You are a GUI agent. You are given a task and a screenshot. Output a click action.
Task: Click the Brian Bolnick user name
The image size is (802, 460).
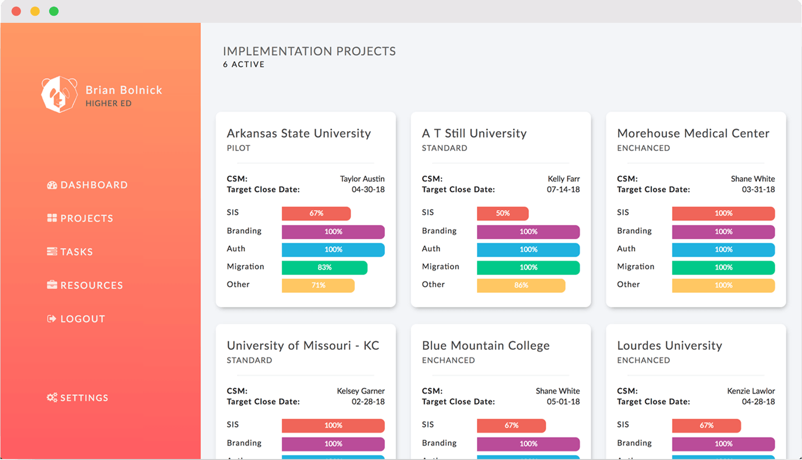click(124, 90)
